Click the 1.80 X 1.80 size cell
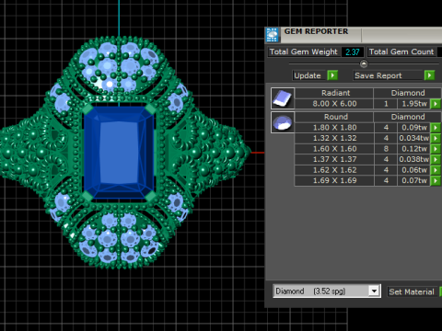The image size is (442, 331). point(334,128)
